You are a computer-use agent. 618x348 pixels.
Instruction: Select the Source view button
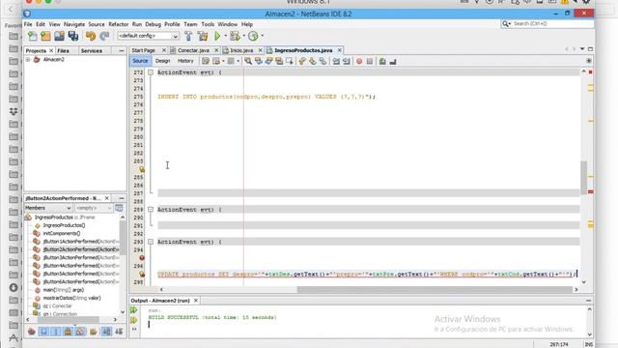[140, 61]
